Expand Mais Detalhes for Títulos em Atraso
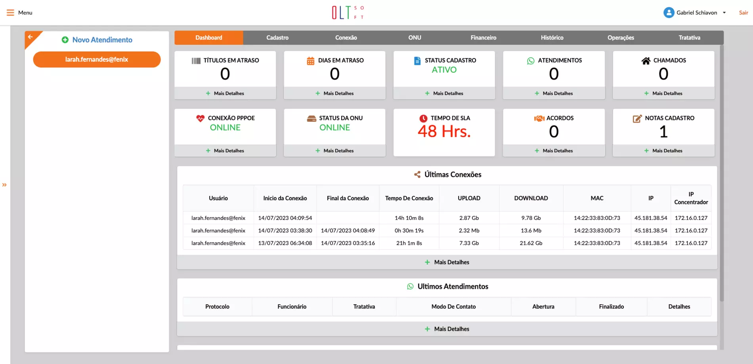 pyautogui.click(x=225, y=93)
